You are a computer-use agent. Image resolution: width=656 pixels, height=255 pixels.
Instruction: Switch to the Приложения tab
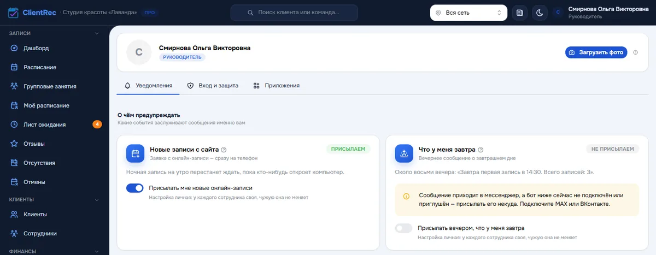click(276, 86)
